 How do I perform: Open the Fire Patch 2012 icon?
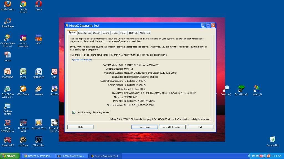23,126
